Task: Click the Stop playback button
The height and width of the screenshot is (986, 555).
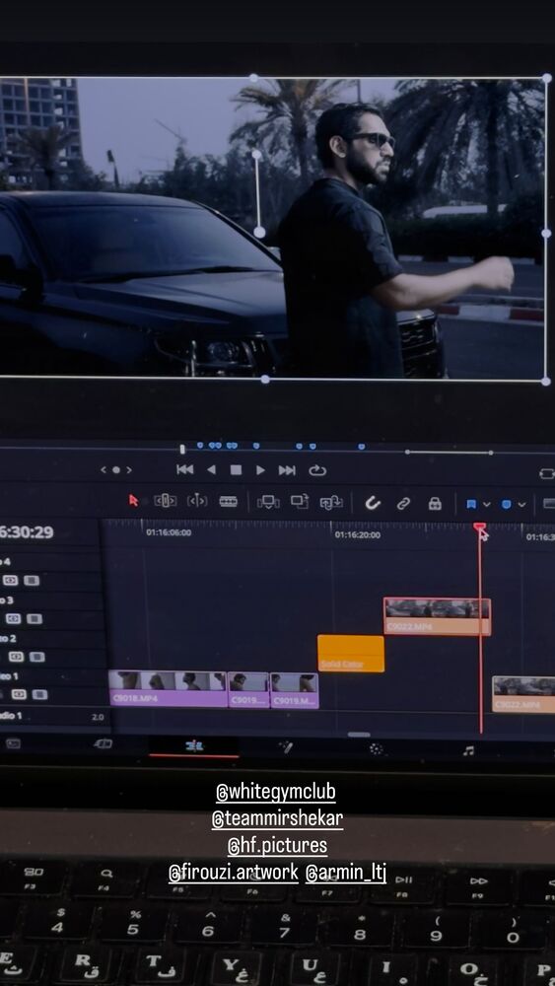Action: point(236,469)
